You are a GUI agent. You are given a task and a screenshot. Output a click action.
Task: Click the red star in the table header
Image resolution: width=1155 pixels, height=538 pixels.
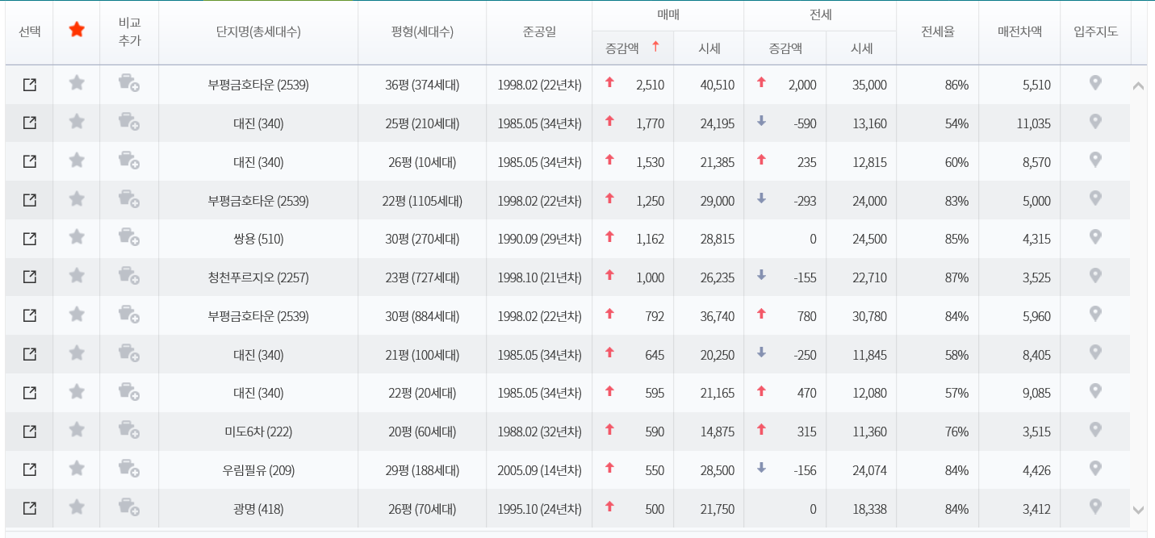77,30
